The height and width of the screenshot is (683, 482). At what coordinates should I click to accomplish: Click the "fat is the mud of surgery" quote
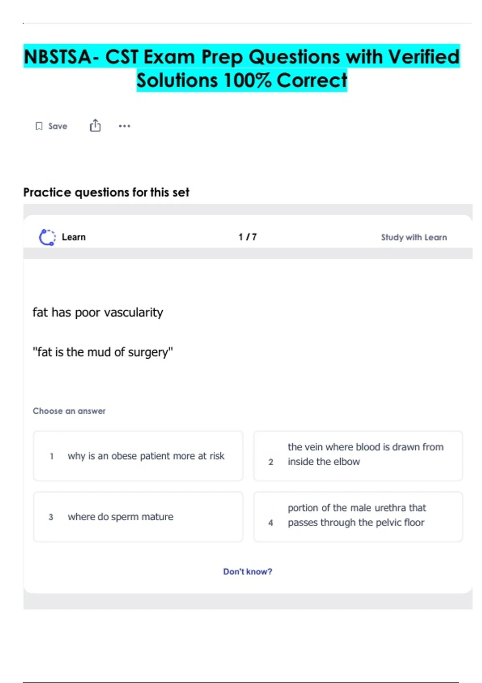103,352
